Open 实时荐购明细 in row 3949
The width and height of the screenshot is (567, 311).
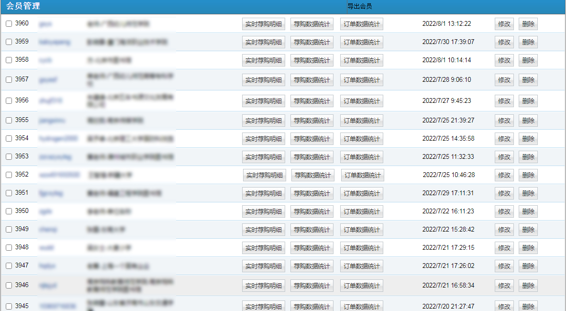tap(263, 230)
